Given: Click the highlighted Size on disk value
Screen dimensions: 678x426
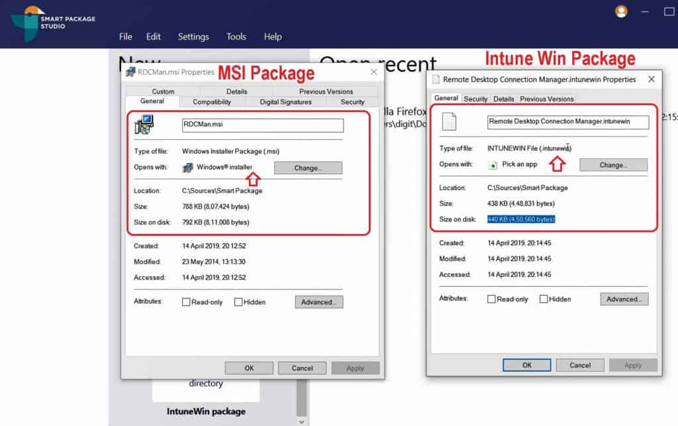Looking at the screenshot, I should click(521, 219).
